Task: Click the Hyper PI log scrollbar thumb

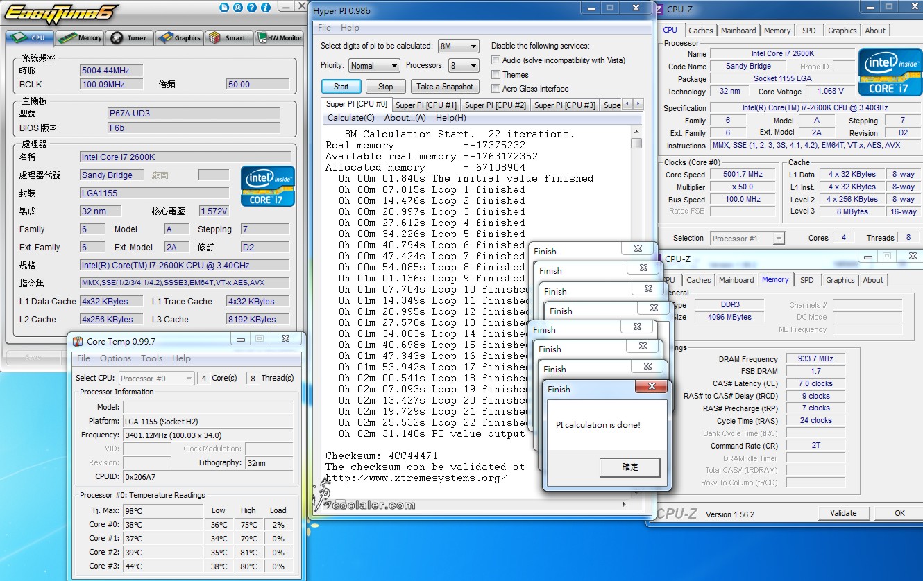Action: point(636,143)
